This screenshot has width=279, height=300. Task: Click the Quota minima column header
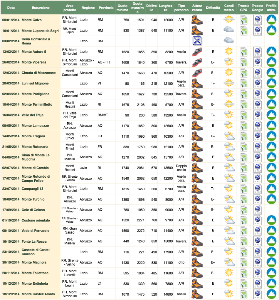[122, 8]
